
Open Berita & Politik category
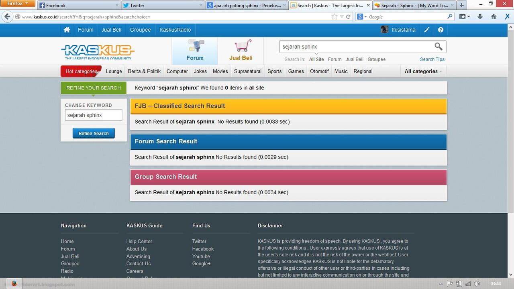click(x=144, y=71)
